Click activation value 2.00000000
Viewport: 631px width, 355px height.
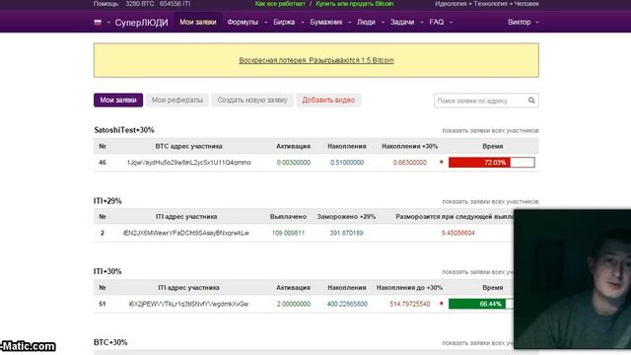click(294, 304)
